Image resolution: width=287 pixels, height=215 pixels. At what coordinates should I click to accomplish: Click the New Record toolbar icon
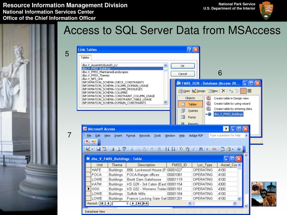tap(208, 149)
